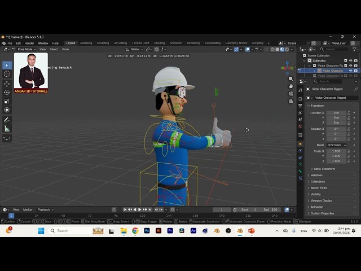Open the Object properties tab icon
This screenshot has width=361, height=271.
point(300,144)
